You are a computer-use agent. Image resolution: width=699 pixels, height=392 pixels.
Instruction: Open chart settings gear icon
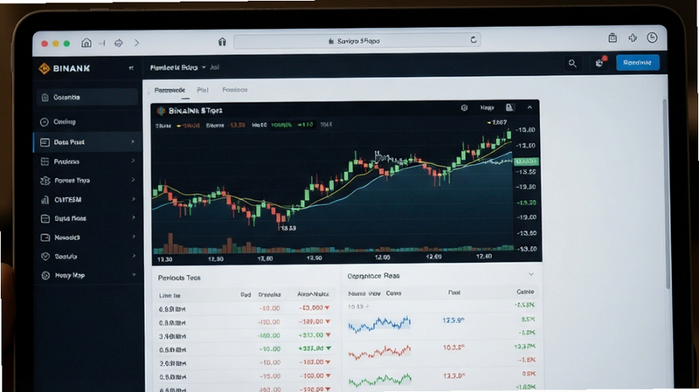pos(464,107)
